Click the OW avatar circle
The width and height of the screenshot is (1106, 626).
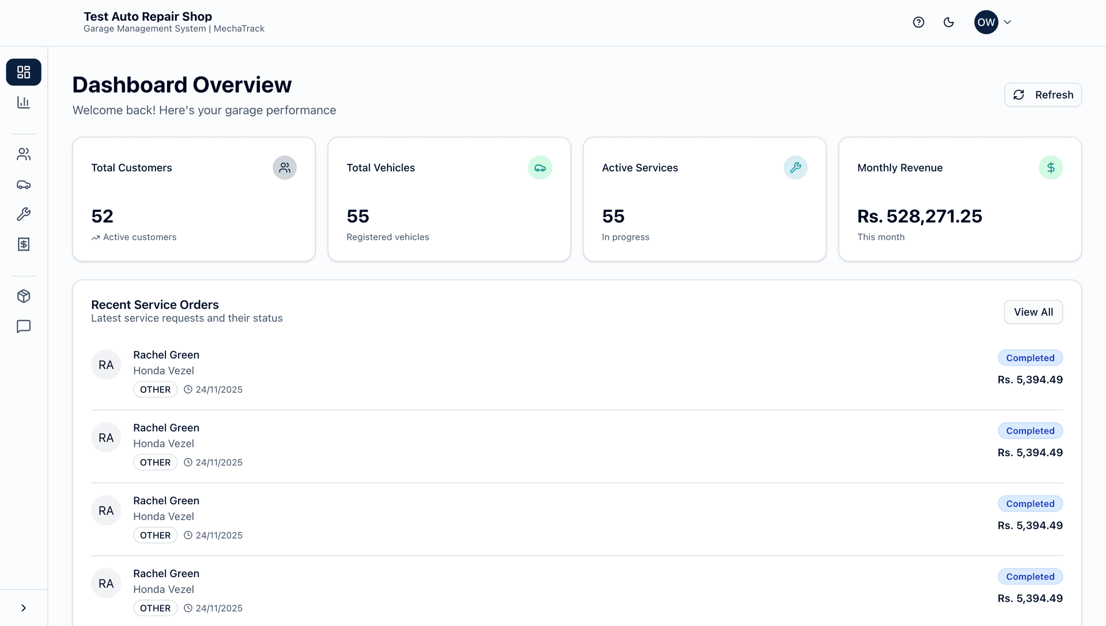(x=986, y=22)
